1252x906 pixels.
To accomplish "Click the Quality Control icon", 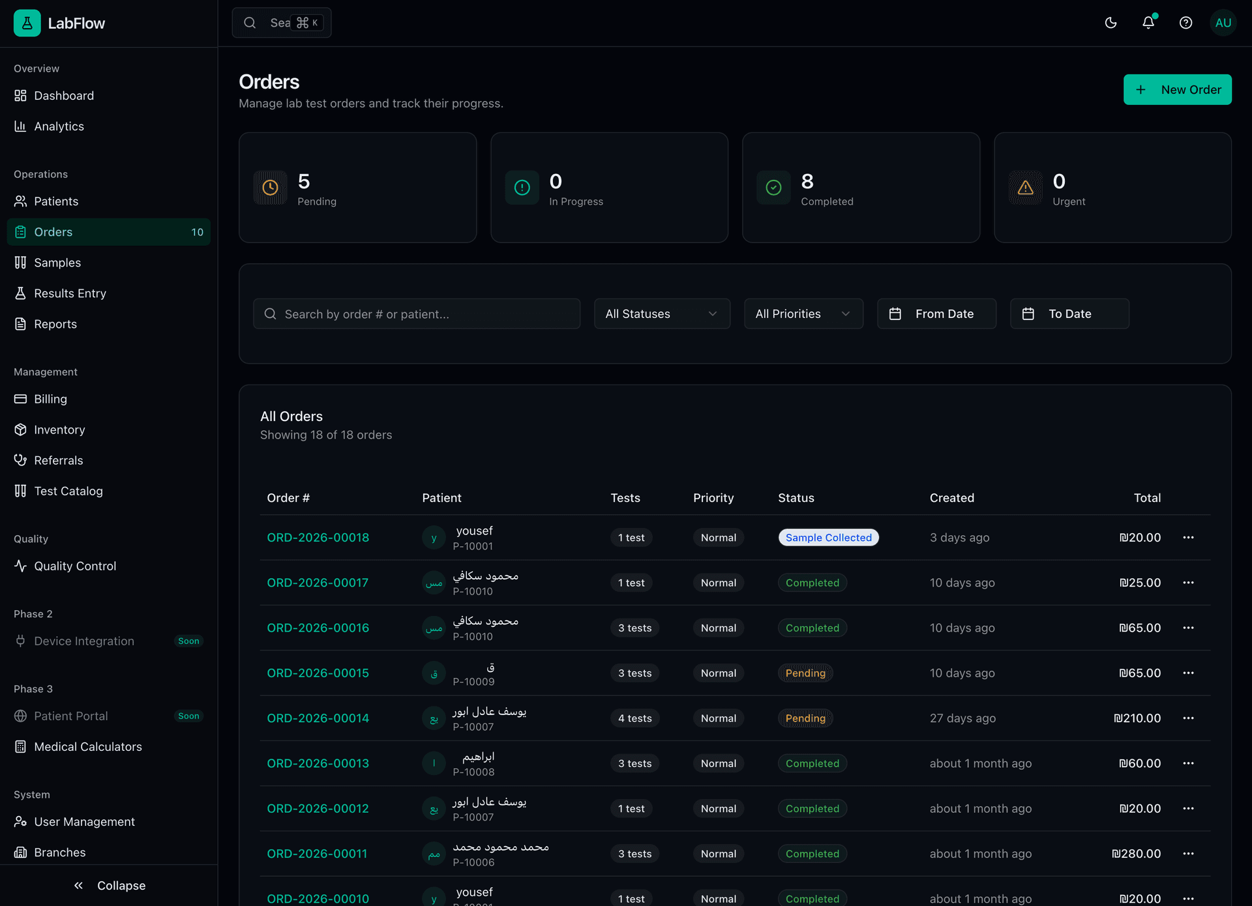I will point(21,566).
